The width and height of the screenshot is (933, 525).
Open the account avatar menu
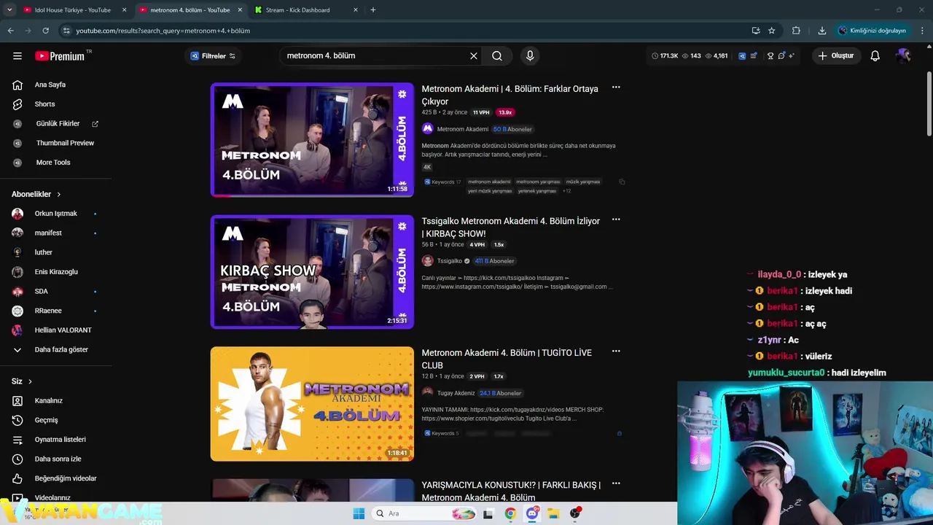click(904, 56)
